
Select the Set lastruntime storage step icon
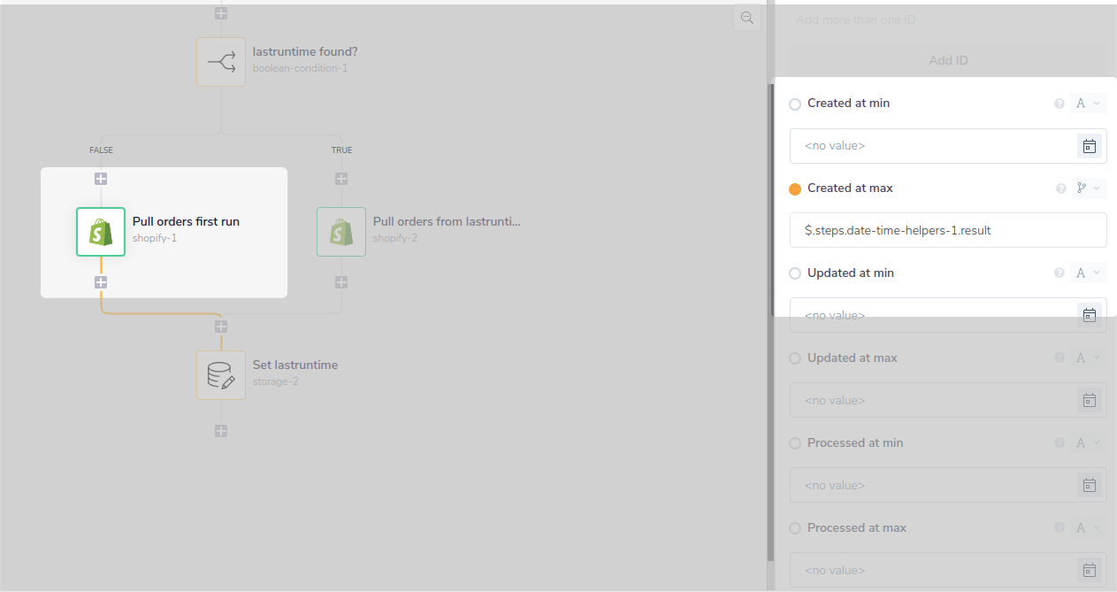pos(221,375)
